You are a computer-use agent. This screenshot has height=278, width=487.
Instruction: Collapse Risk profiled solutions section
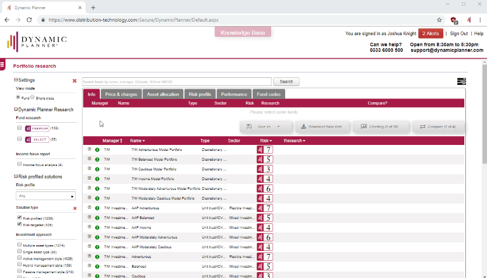tap(16, 176)
